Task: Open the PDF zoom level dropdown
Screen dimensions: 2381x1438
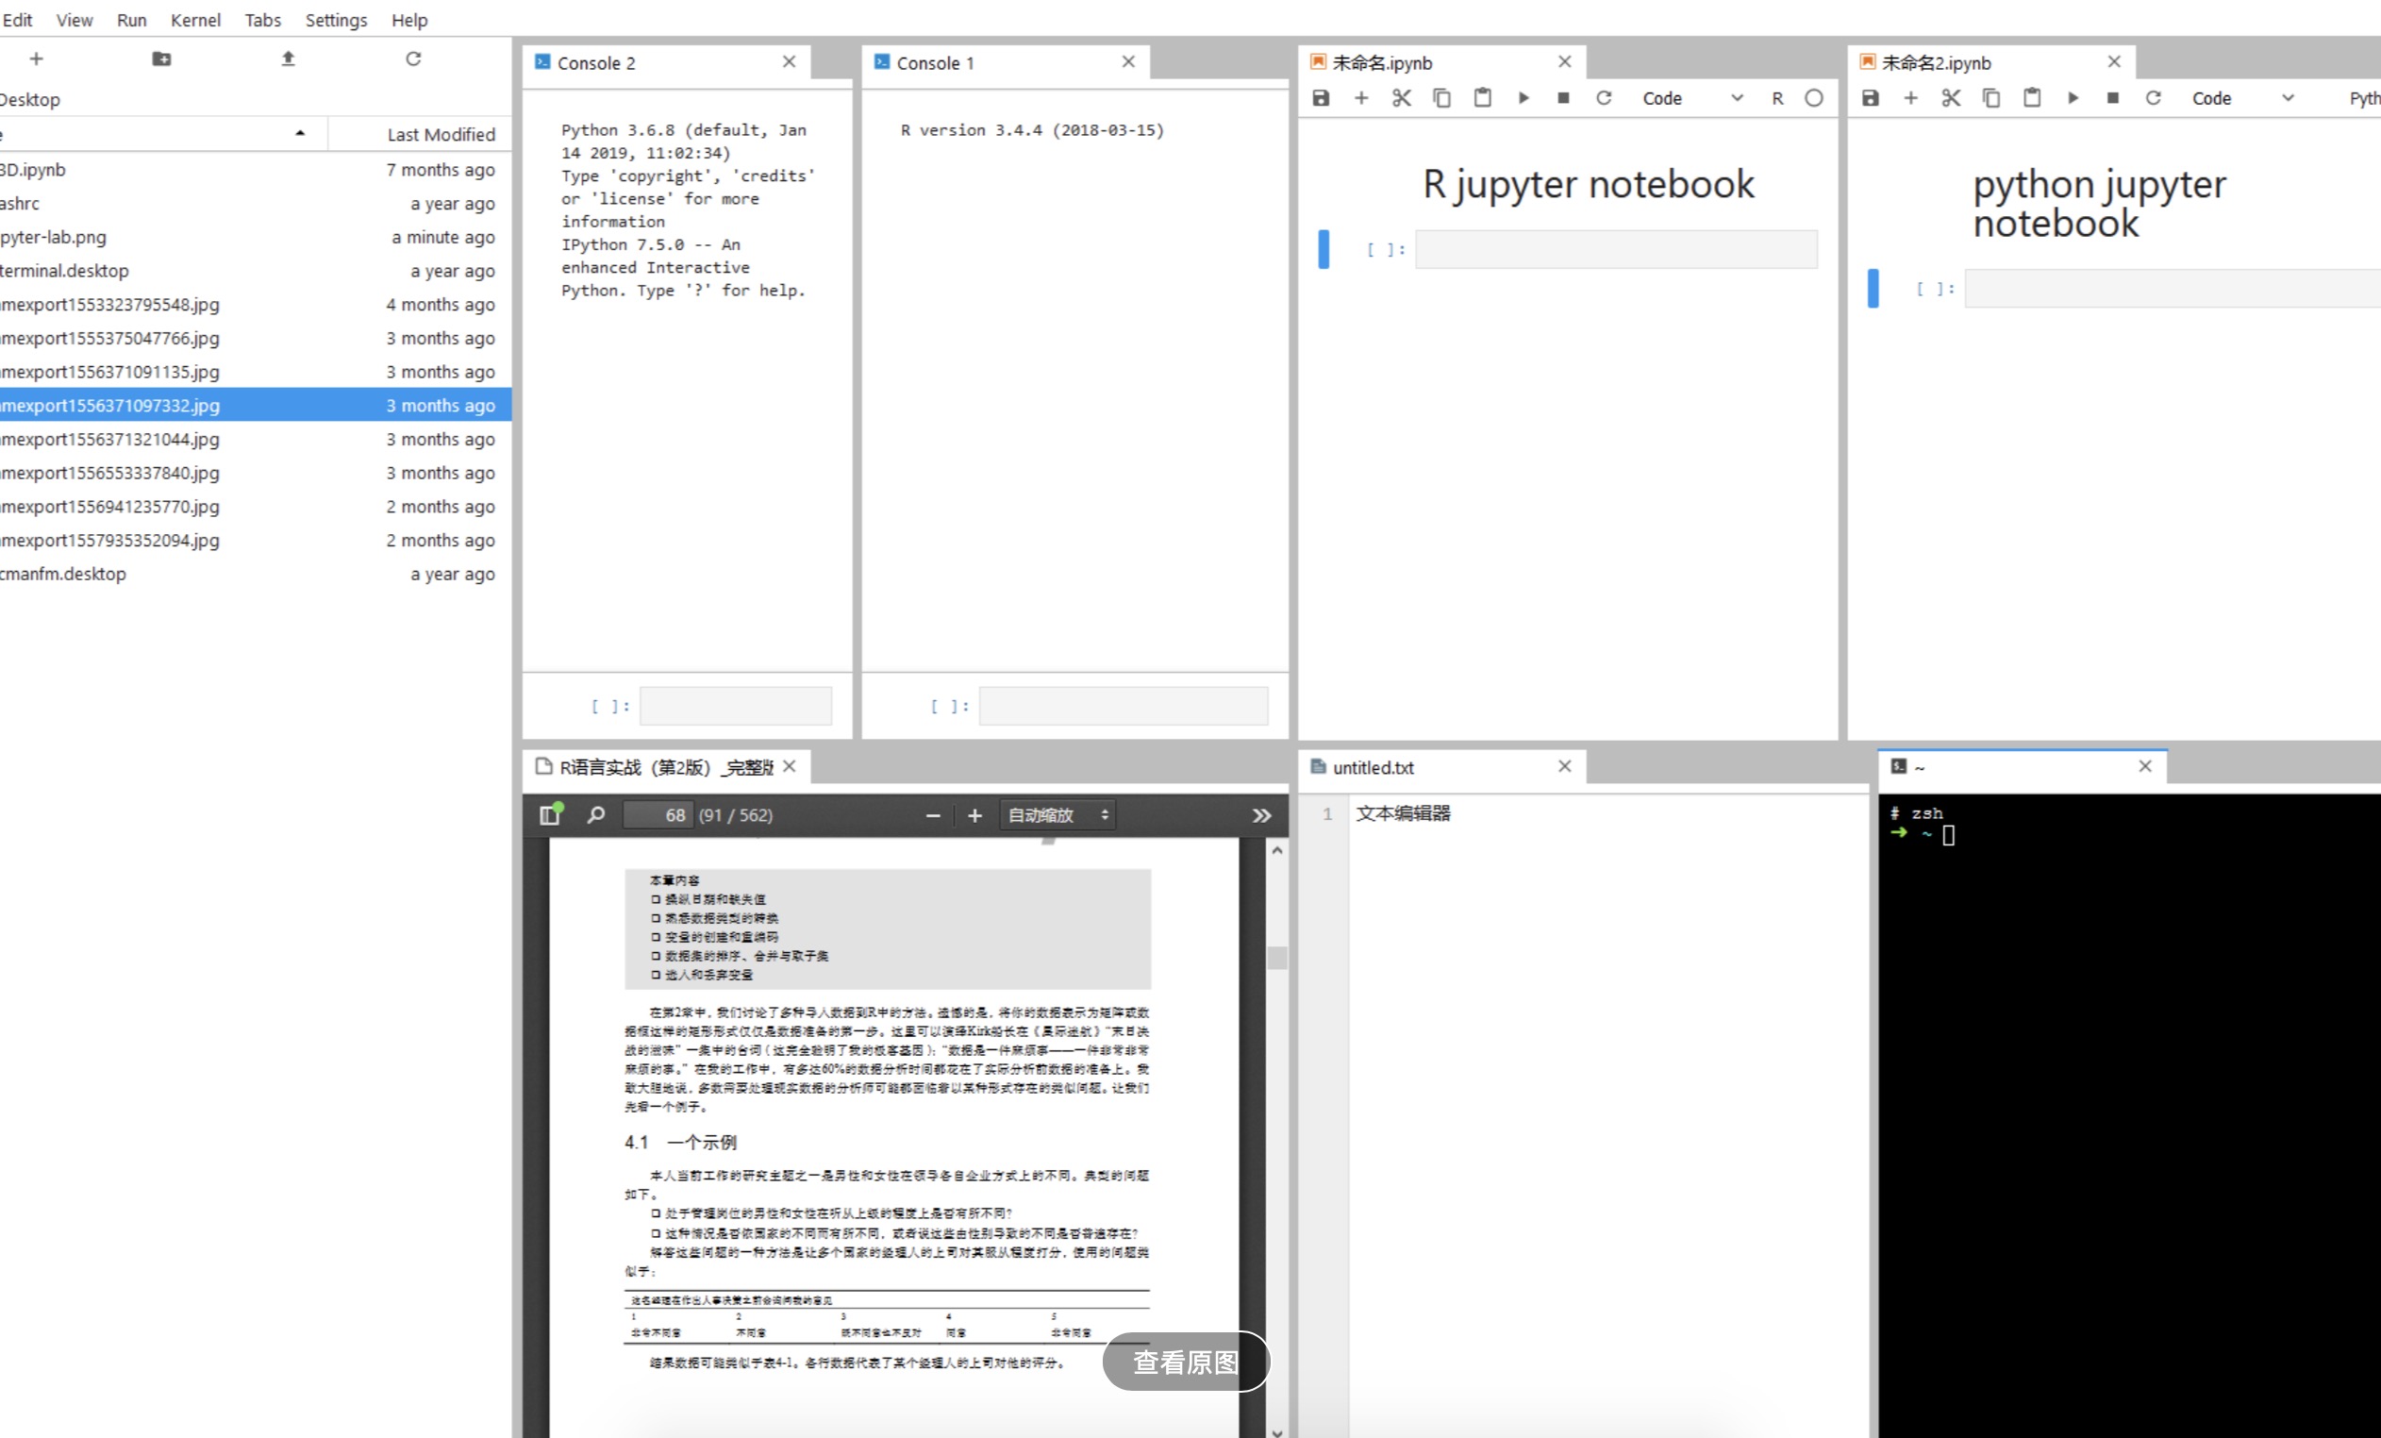Action: pos(1058,814)
